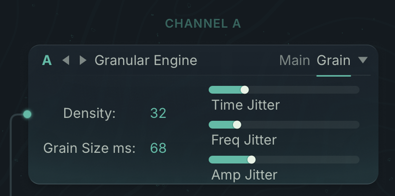
Task: Click the Time Jitter slider handle
Action: click(x=245, y=90)
